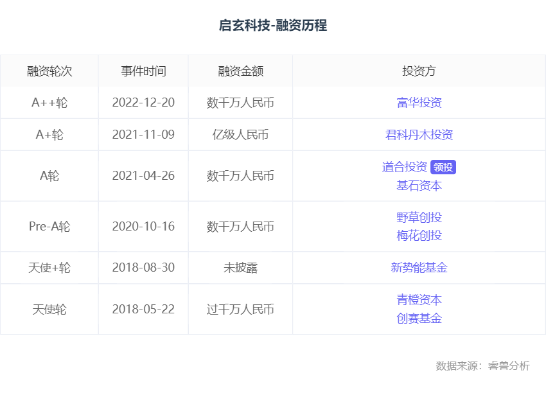This screenshot has height=393, width=546.
Task: Open the 道合投资 investor link
Action: click(x=405, y=167)
